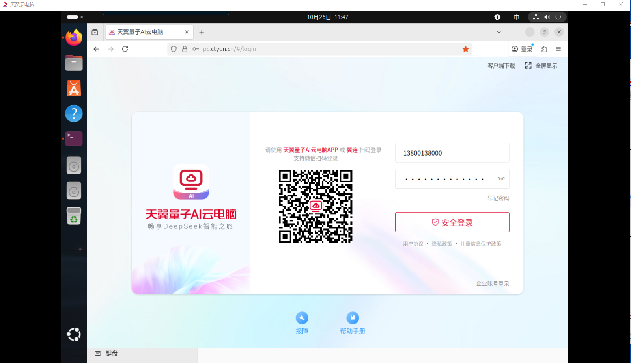Open 客户端下载 client download link
The image size is (631, 363).
coord(501,66)
